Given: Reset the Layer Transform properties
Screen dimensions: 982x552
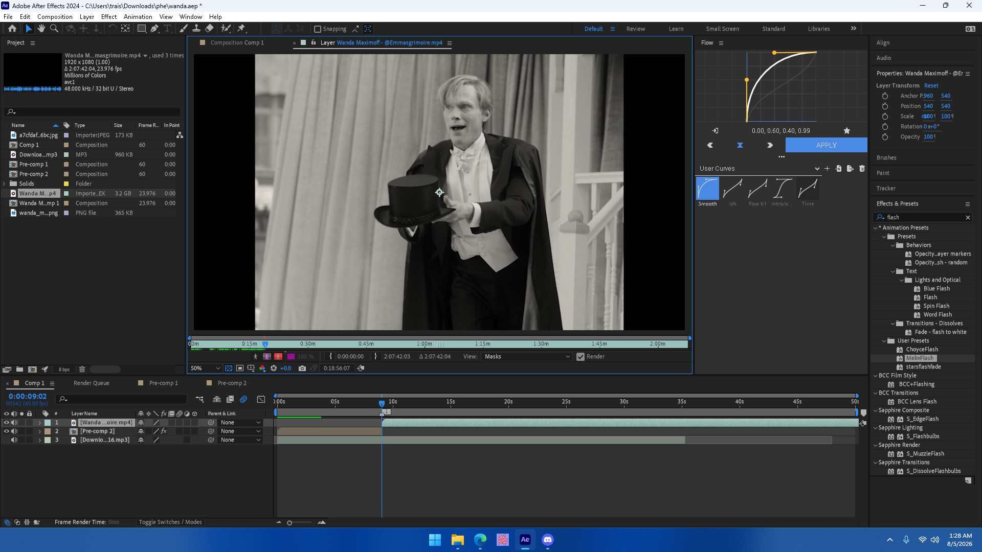Looking at the screenshot, I should pos(931,85).
